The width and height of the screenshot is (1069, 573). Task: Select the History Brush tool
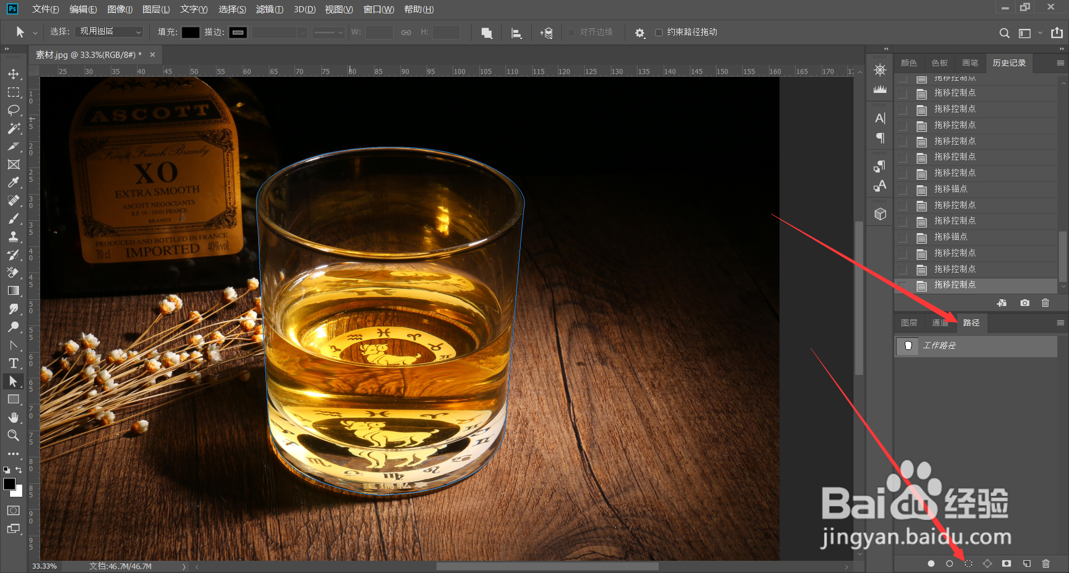13,255
